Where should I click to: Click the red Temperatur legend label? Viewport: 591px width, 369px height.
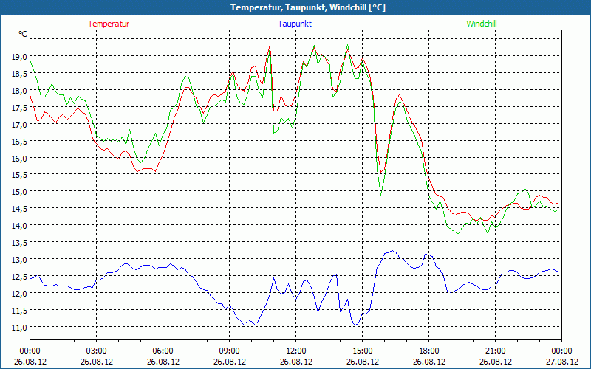pyautogui.click(x=109, y=24)
